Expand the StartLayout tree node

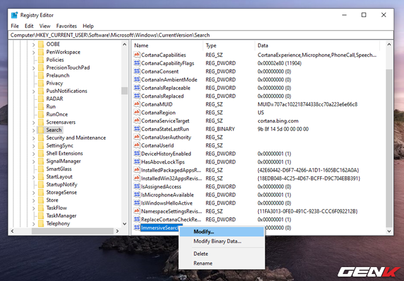click(33, 177)
